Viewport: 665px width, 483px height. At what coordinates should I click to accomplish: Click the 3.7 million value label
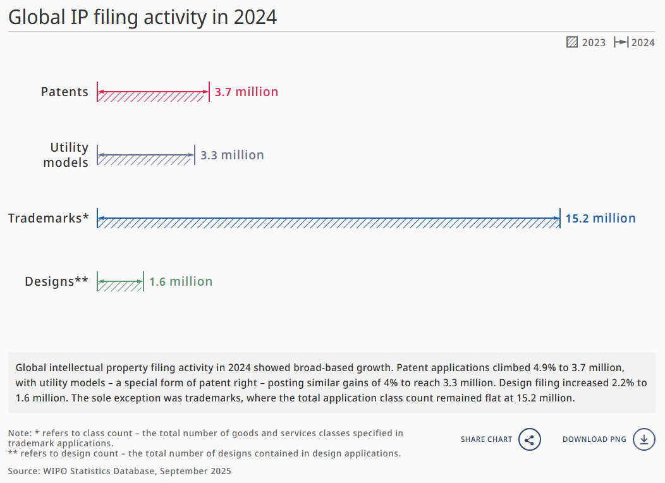[x=247, y=92]
